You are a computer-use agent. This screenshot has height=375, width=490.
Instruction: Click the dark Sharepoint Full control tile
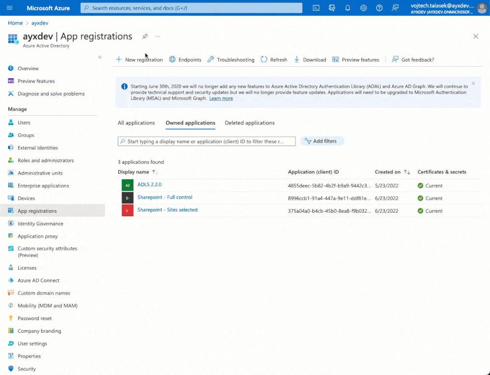[128, 198]
